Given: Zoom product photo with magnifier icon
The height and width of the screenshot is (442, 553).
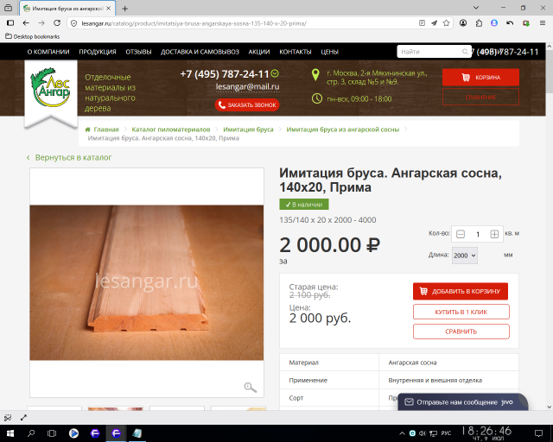Looking at the screenshot, I should point(250,387).
